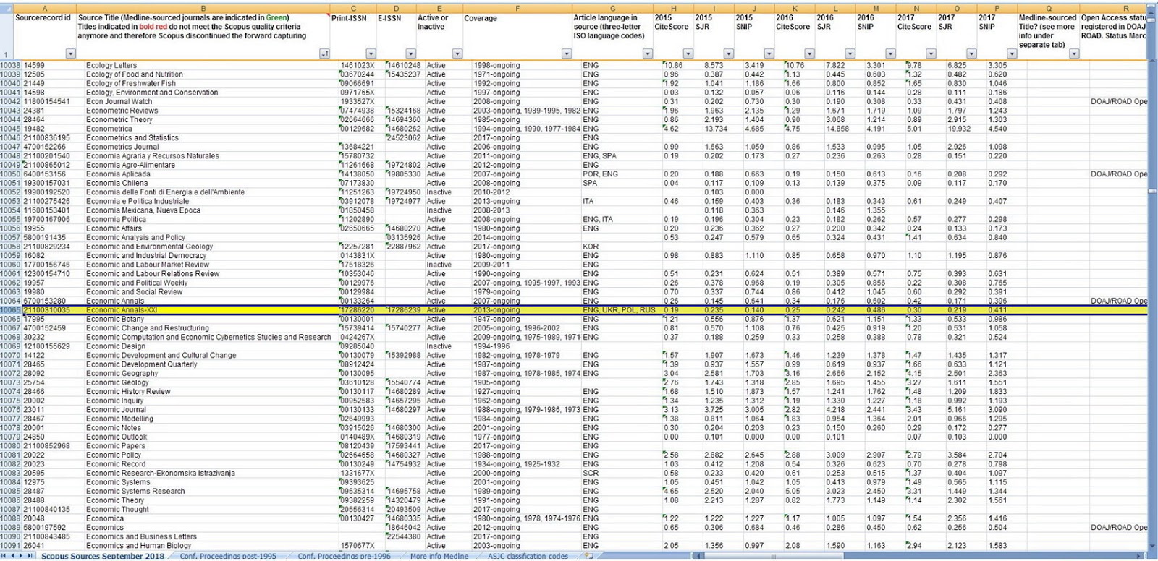Screen dimensions: 1158x561
Task: Switch to ASJC classification codes sheet
Action: click(x=528, y=556)
